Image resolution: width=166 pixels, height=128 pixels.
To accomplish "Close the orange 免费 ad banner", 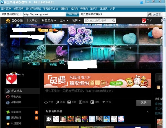I will pyautogui.click(x=149, y=75).
